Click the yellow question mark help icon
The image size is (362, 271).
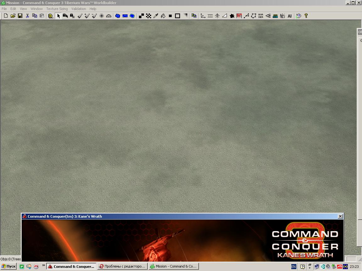[306, 16]
